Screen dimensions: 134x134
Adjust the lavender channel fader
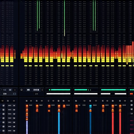(27, 127)
